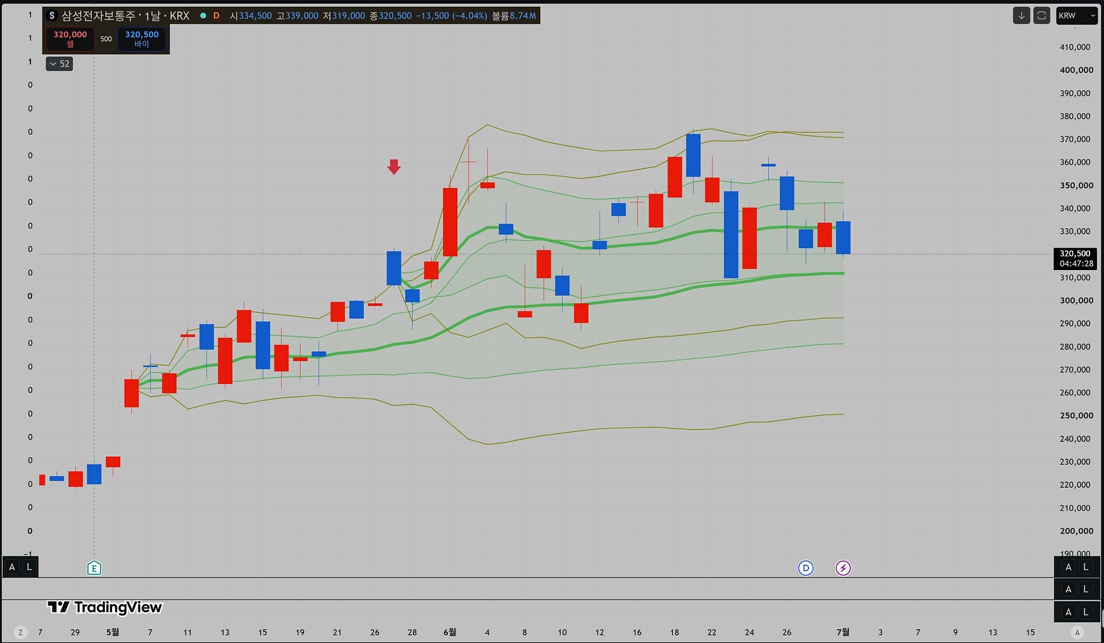
Task: Click the 5월 label on time axis
Action: (x=113, y=632)
